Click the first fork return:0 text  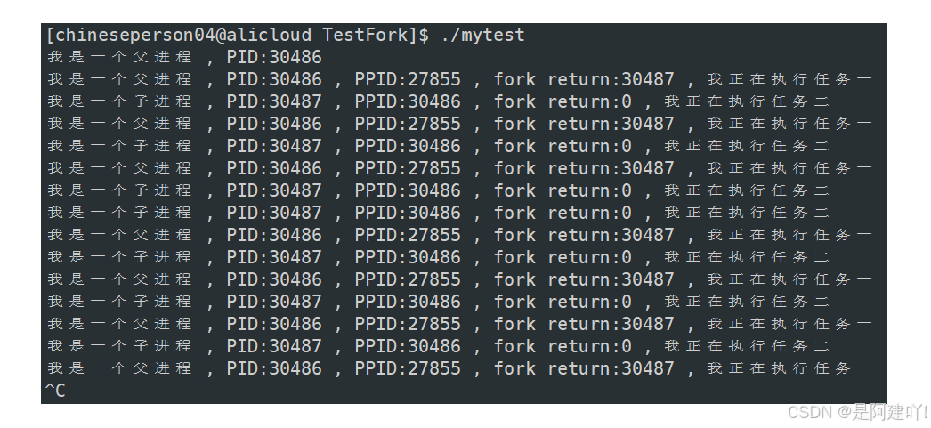563,102
